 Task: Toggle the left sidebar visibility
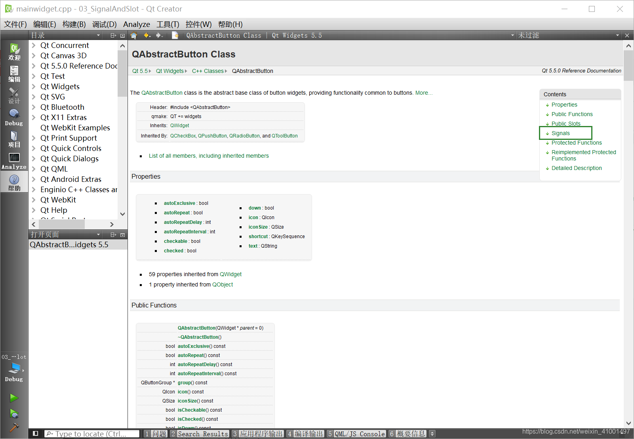36,433
